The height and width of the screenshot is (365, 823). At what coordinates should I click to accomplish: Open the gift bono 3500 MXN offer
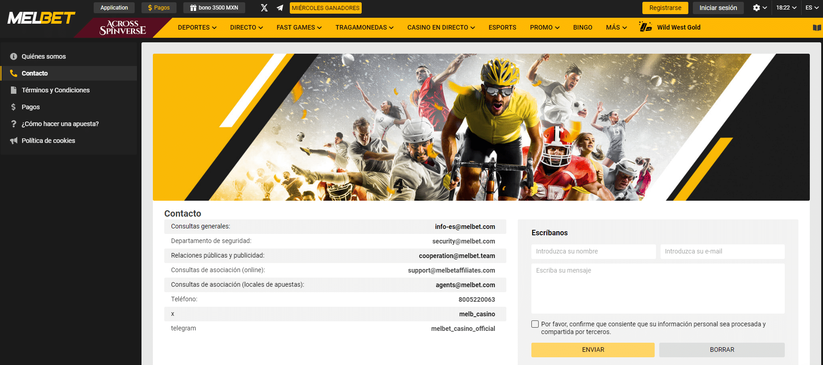click(x=214, y=8)
